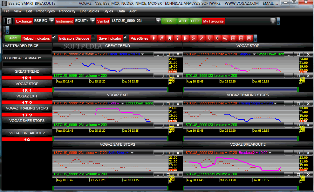Image resolution: width=314 pixels, height=192 pixels.
Task: Expand the My Favourite dropdown arrow
Action: click(x=273, y=21)
